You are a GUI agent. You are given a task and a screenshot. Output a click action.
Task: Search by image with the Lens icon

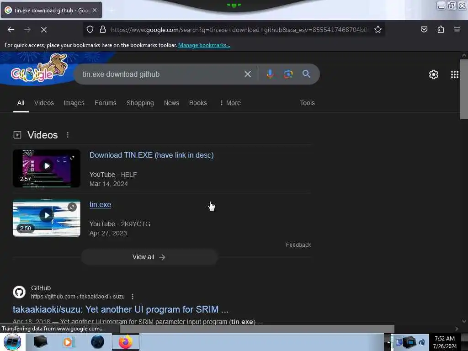(x=288, y=74)
